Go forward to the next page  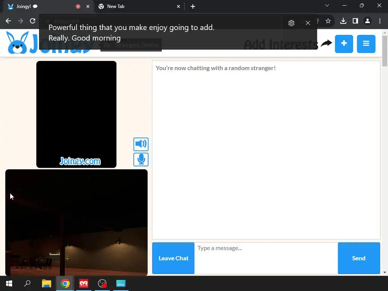click(x=20, y=21)
